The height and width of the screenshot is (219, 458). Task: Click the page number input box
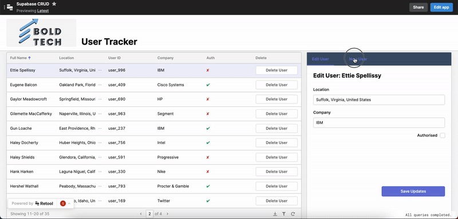[149, 214]
